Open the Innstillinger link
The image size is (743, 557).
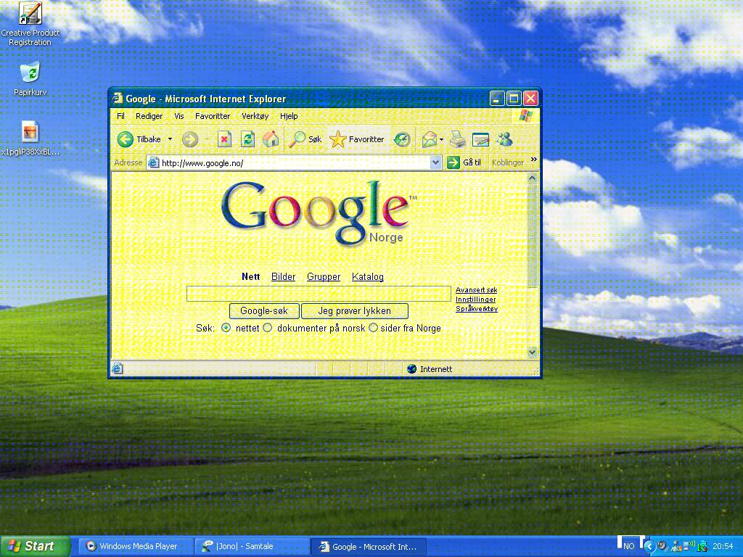click(x=476, y=300)
